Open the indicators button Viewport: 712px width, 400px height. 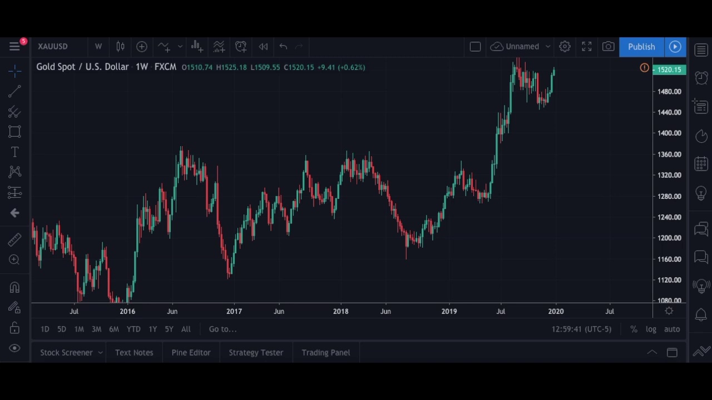click(x=164, y=47)
